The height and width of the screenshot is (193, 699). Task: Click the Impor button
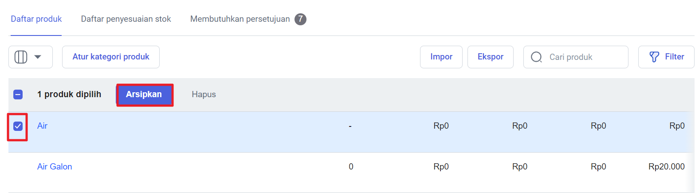pos(441,57)
